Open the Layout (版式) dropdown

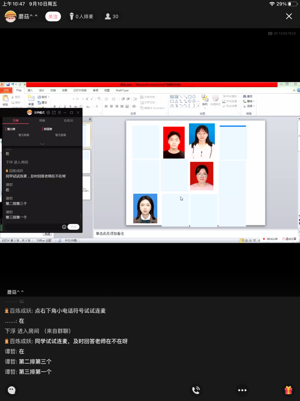point(43,97)
